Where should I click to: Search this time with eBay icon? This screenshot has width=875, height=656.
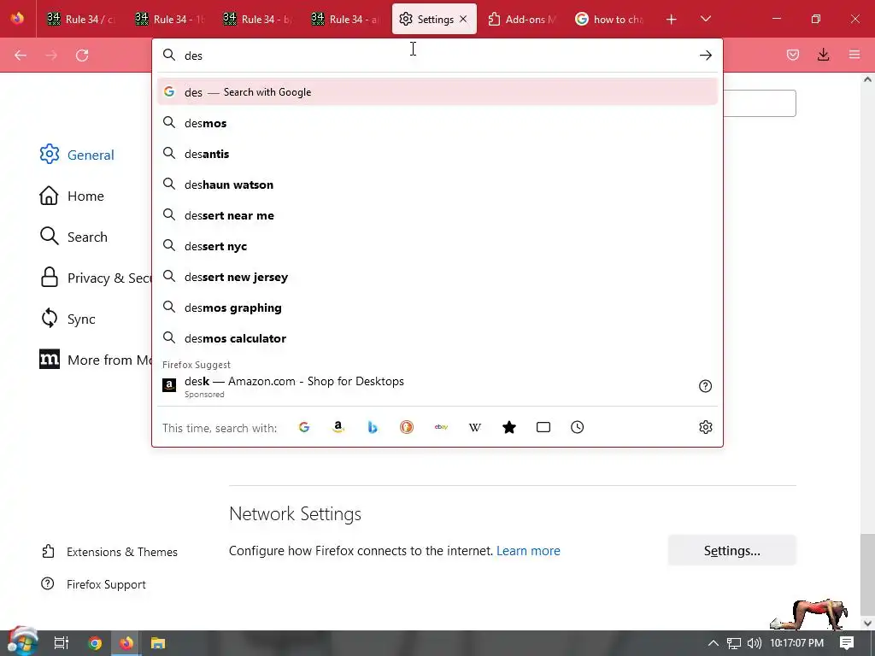click(441, 427)
